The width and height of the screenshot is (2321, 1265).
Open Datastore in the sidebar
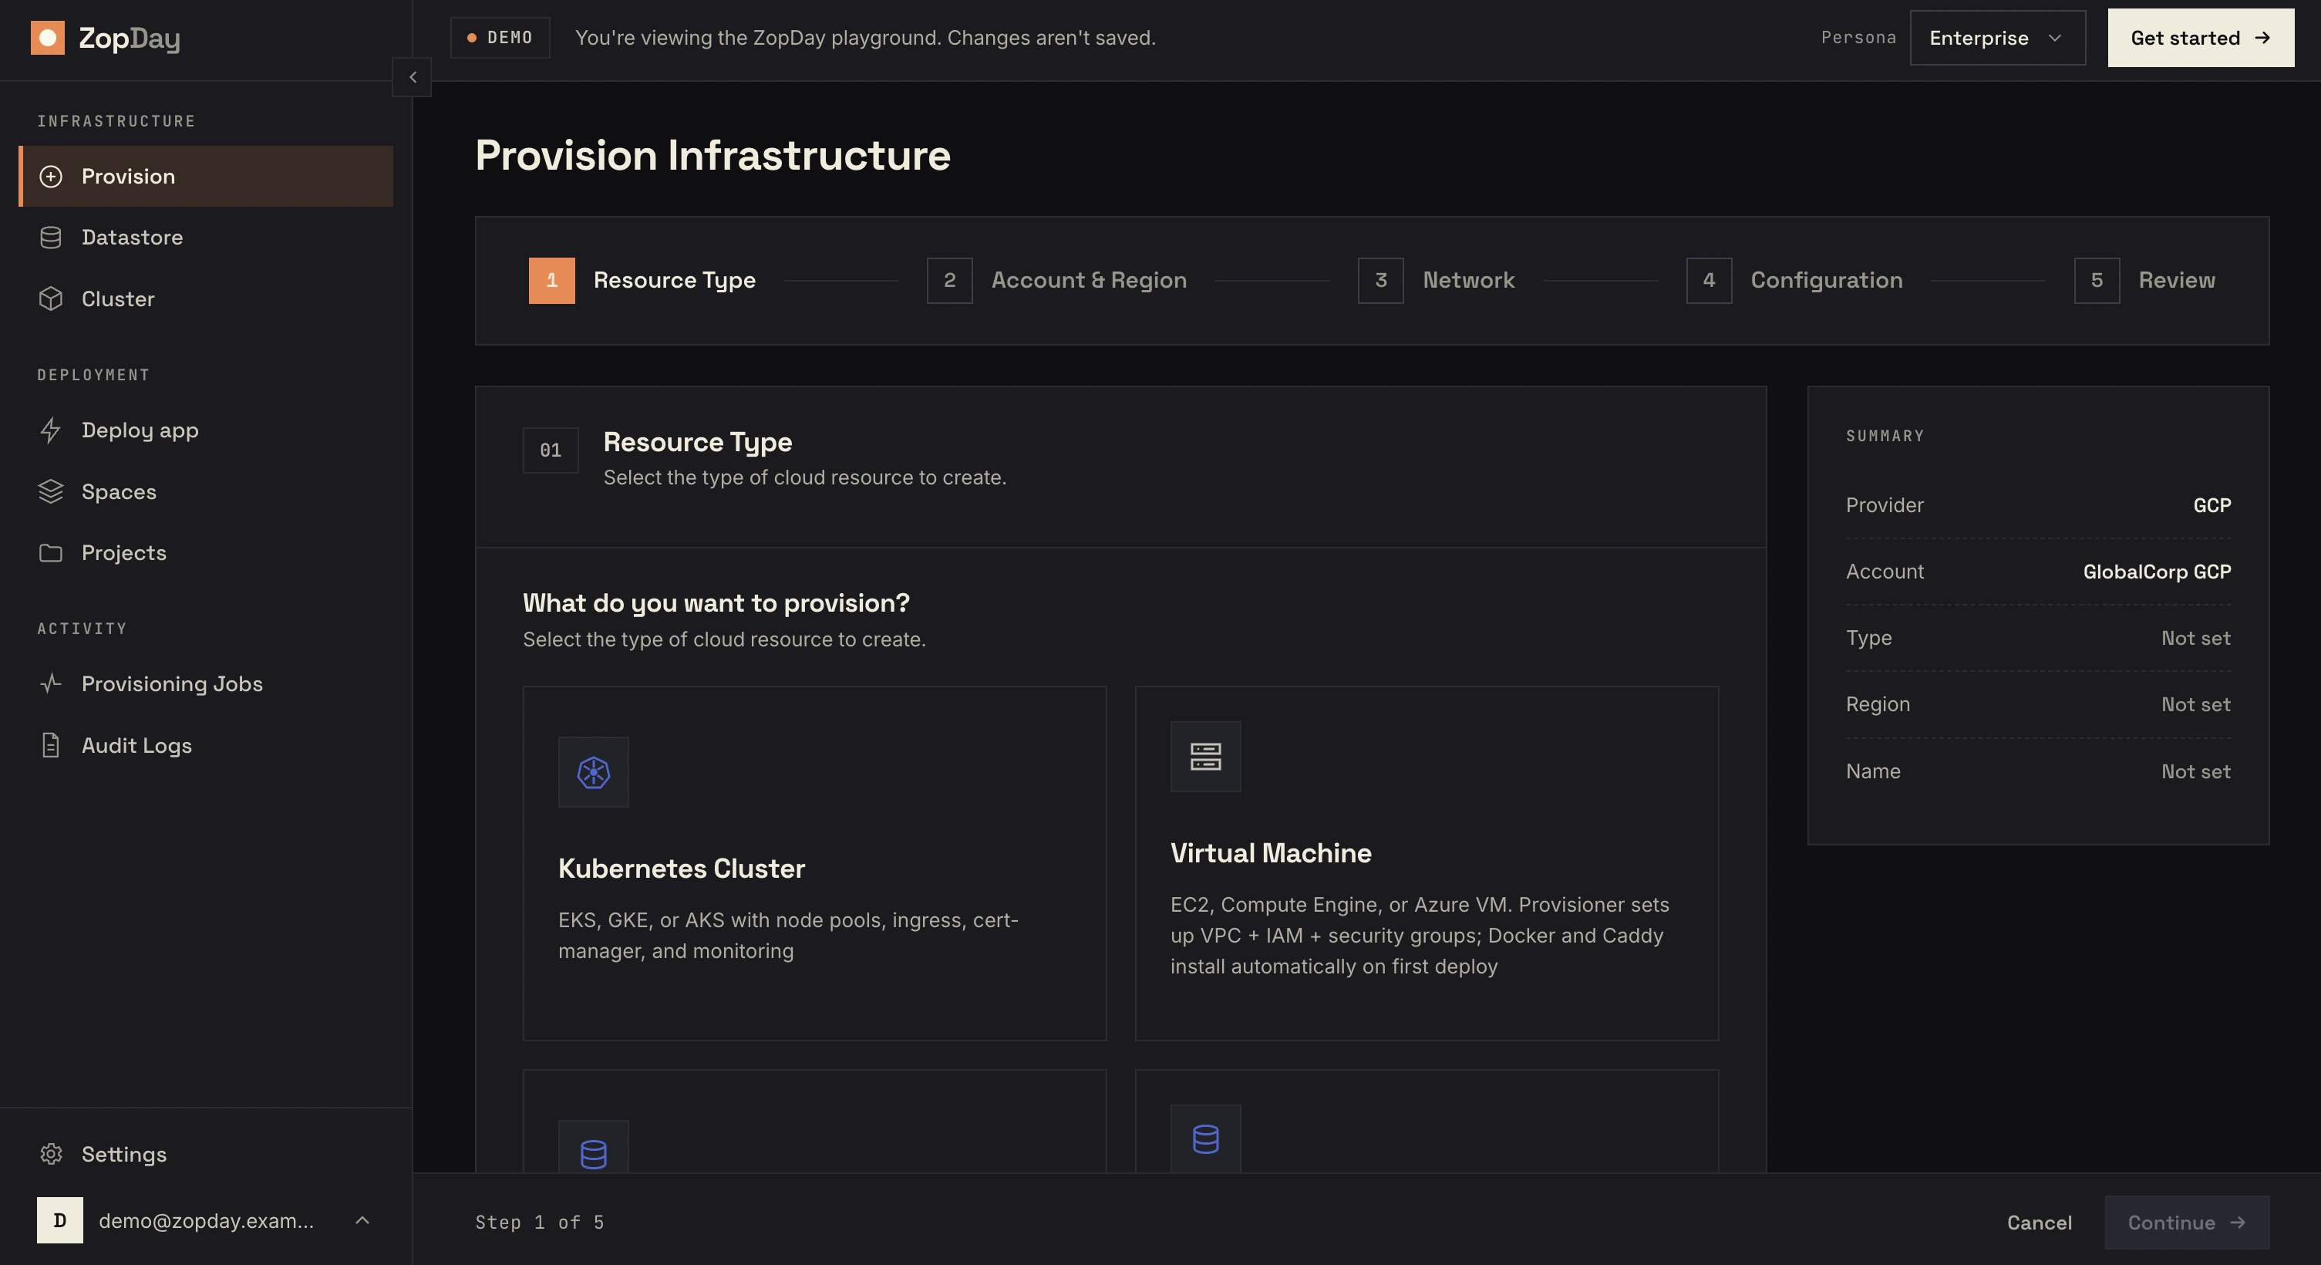[x=207, y=238]
